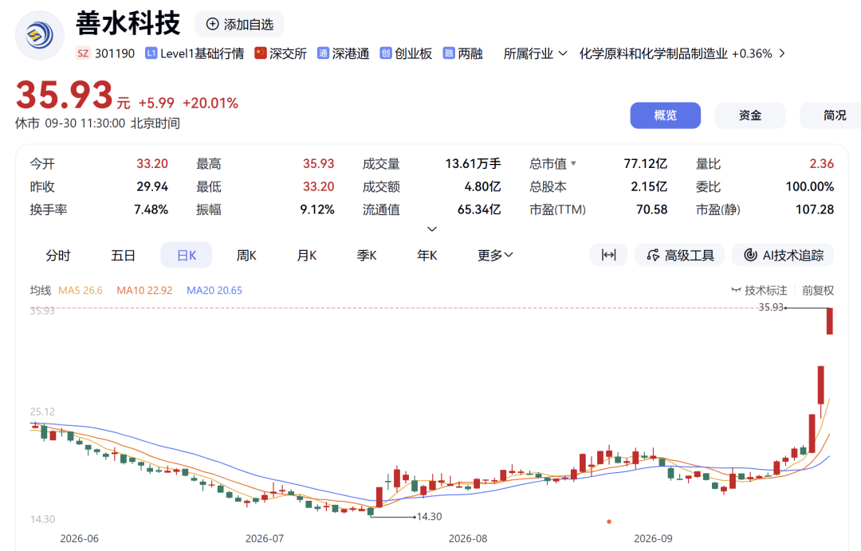Viewport: 861px width, 551px height.
Task: Click the MA5 26.6 legend label
Action: click(81, 290)
